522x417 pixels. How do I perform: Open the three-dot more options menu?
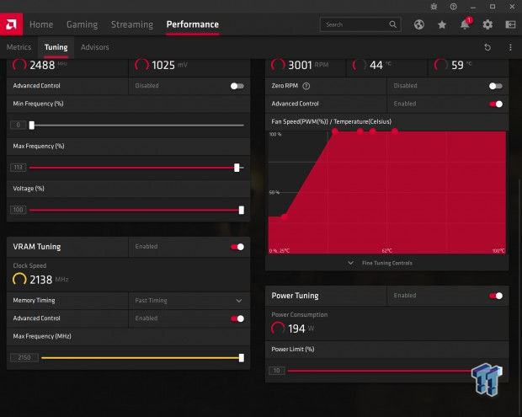(510, 47)
